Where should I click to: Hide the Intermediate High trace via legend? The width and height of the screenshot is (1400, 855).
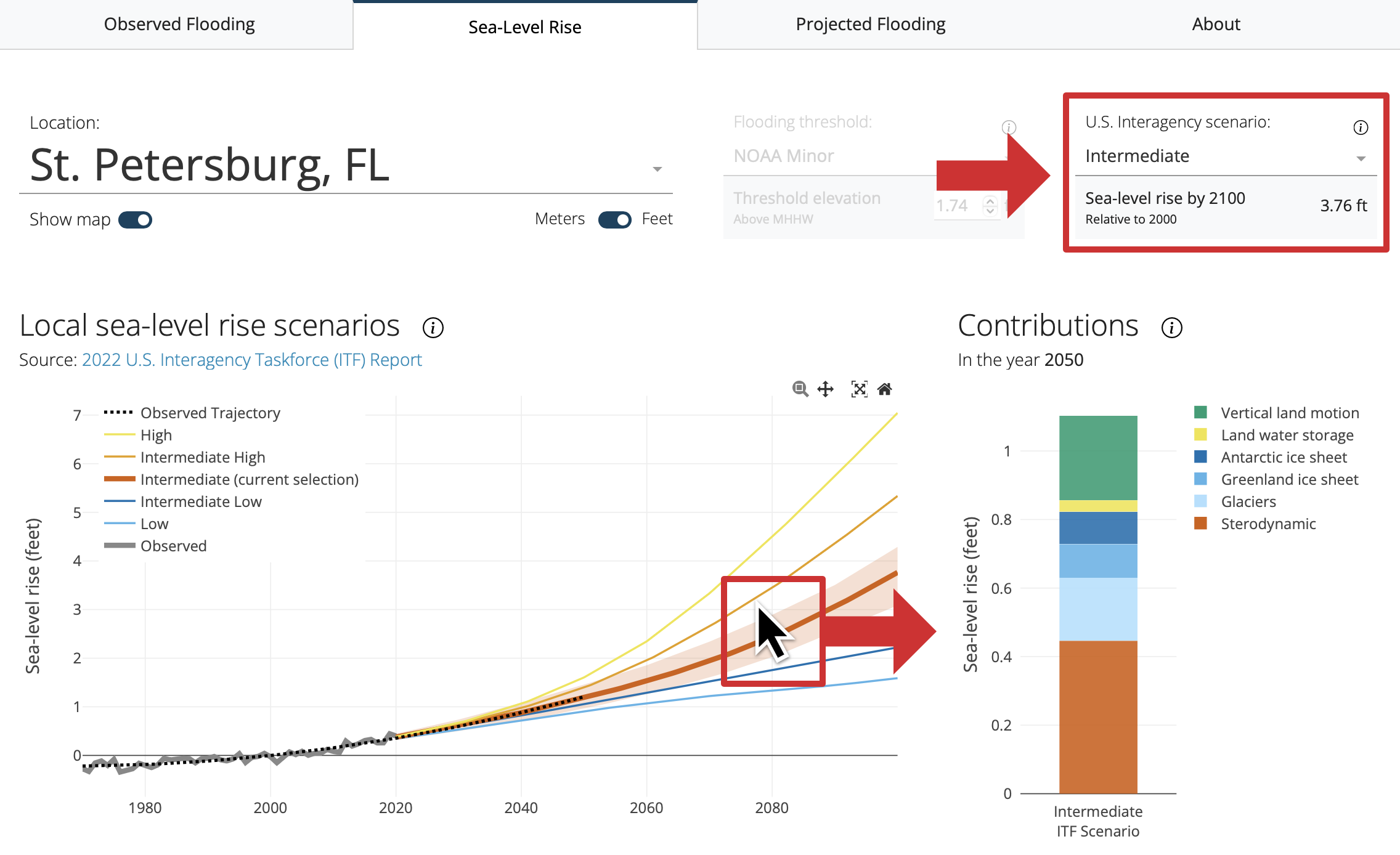(203, 457)
